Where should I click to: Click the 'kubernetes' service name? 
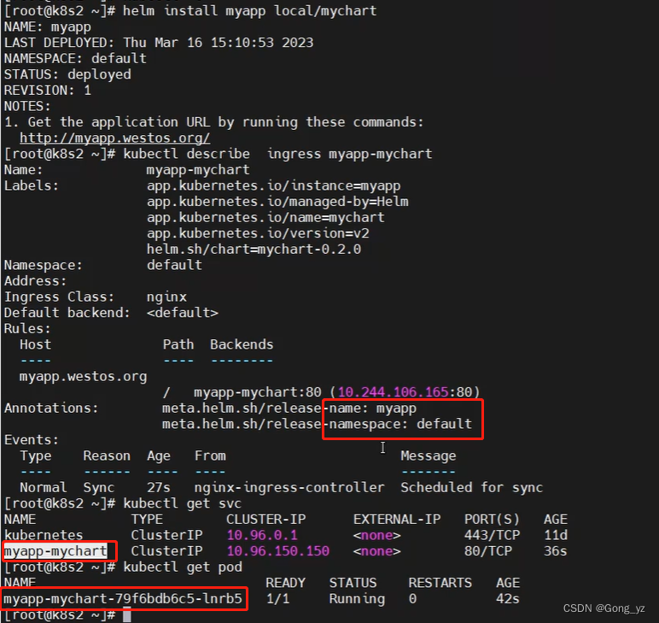point(44,536)
